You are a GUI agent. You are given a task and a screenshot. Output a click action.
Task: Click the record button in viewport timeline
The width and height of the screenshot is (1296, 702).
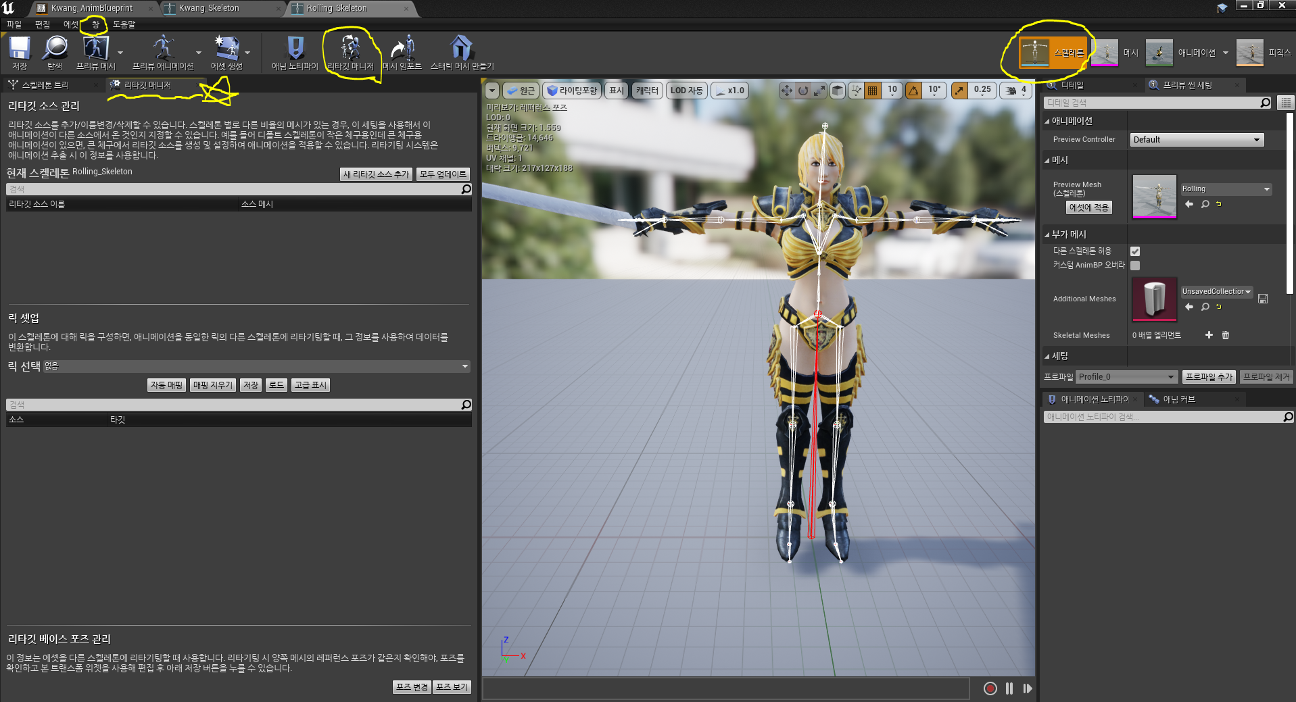(990, 688)
